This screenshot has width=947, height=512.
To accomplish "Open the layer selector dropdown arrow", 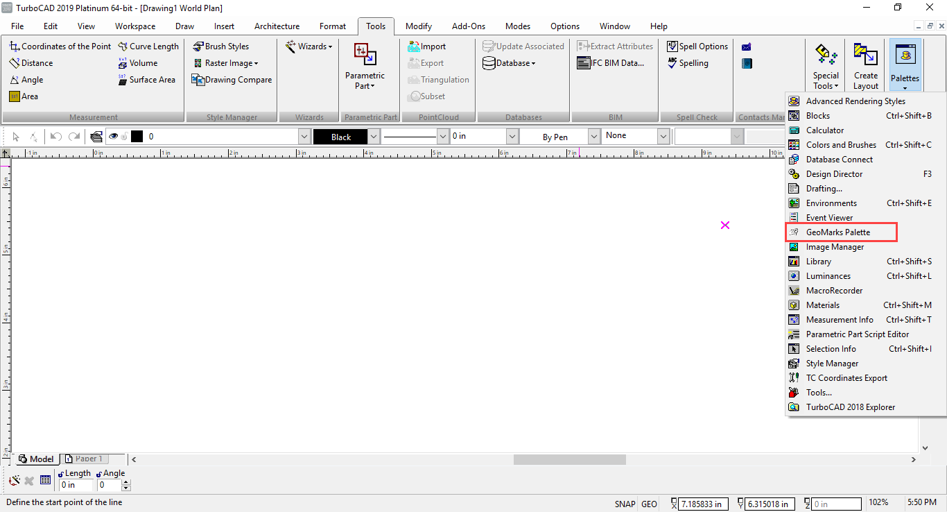I will [303, 137].
